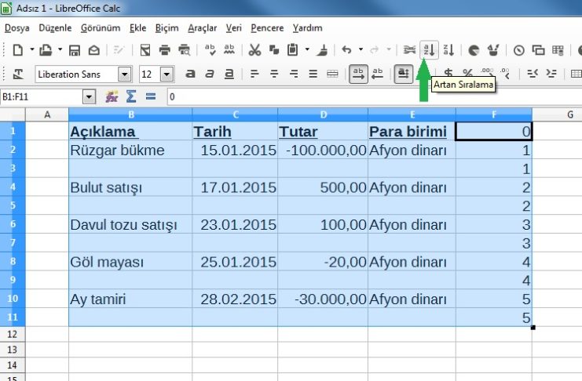Select column G header

coord(556,114)
